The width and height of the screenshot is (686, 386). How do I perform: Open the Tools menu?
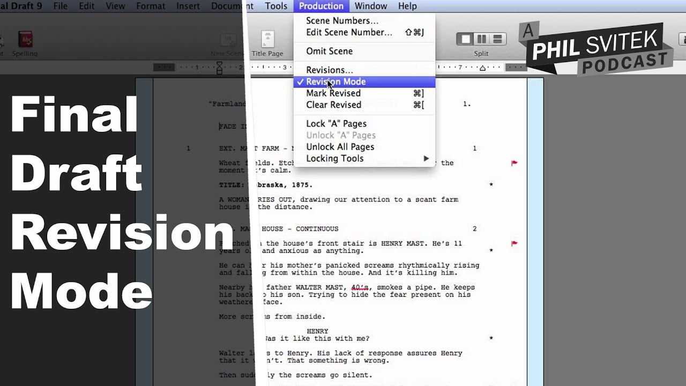[x=276, y=6]
